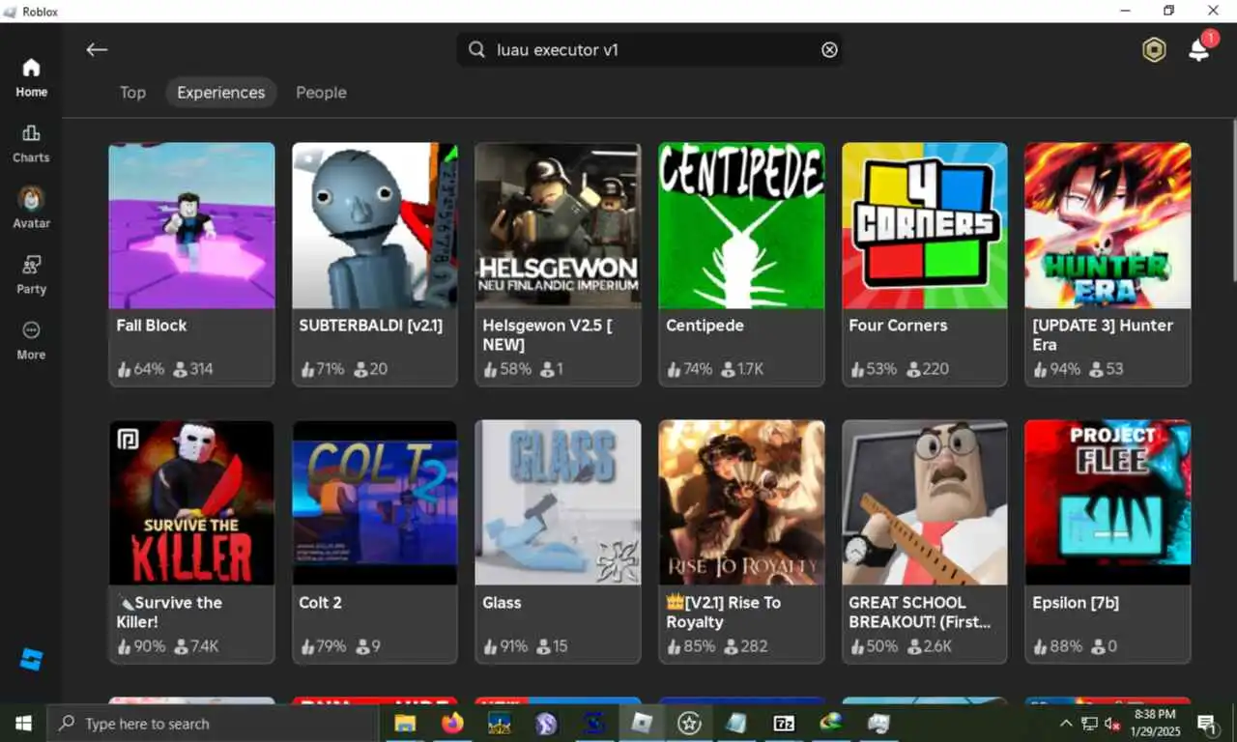Click the GREAT SCHOOL BREAKOUT! title text
This screenshot has width=1237, height=742.
[x=920, y=612]
